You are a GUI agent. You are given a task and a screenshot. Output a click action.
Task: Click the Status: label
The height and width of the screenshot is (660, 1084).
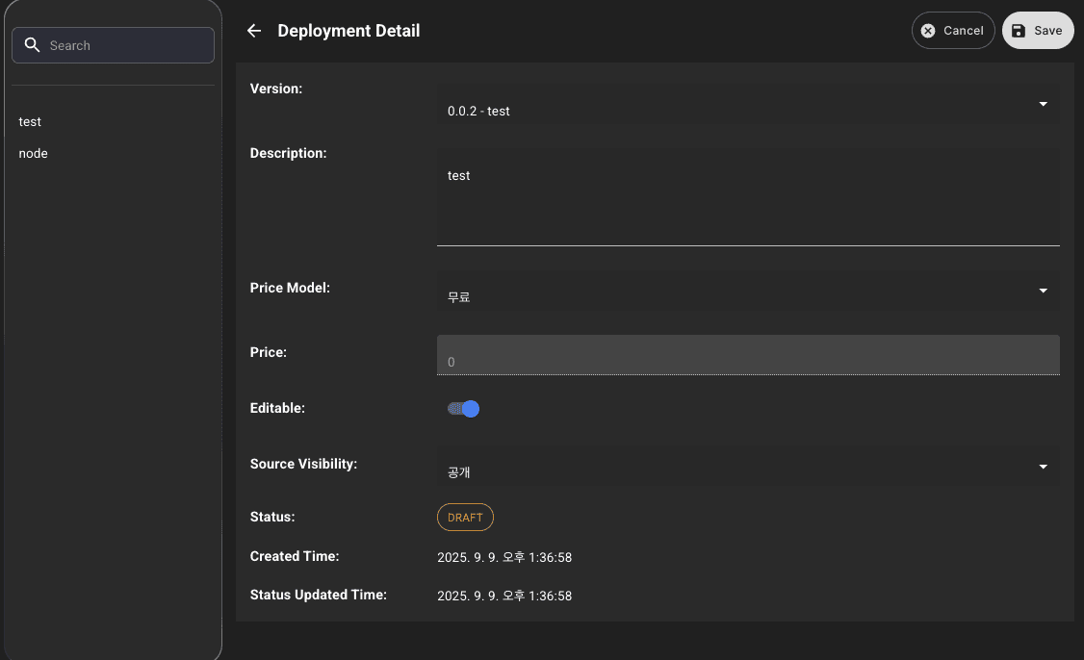[x=272, y=517]
